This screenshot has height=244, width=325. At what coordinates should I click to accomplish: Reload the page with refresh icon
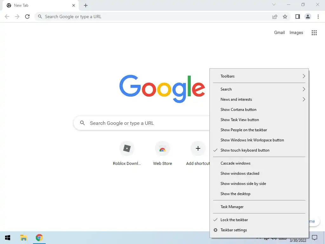27,17
